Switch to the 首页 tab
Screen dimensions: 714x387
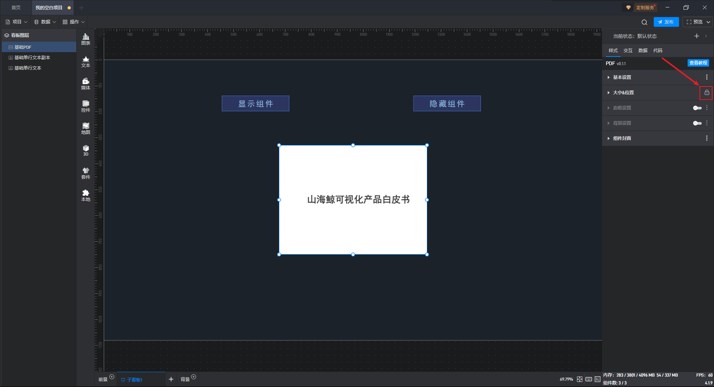(16, 8)
